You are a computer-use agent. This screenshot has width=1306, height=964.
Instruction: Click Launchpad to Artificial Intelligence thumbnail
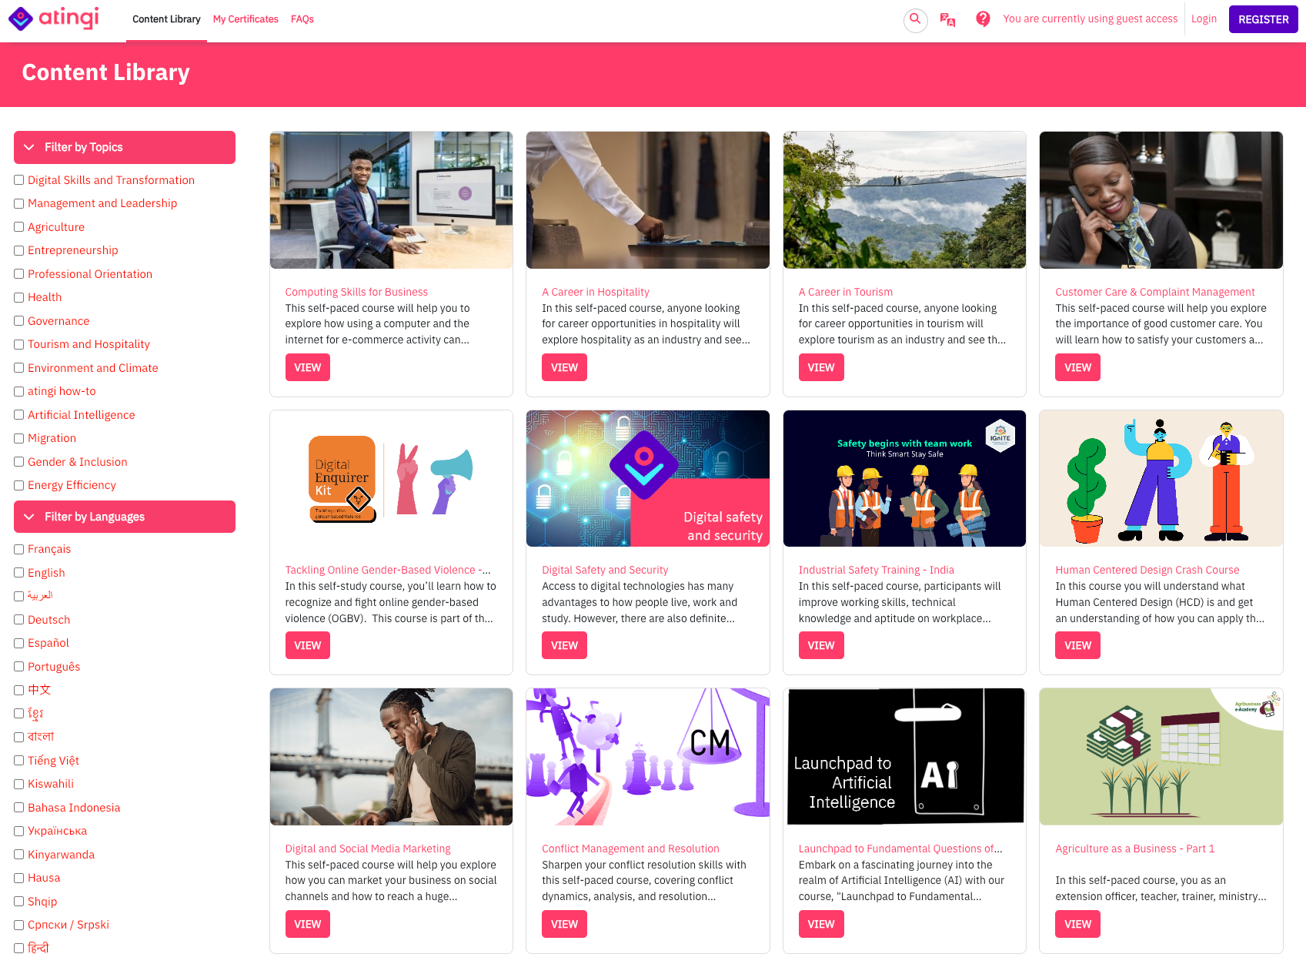(x=904, y=757)
